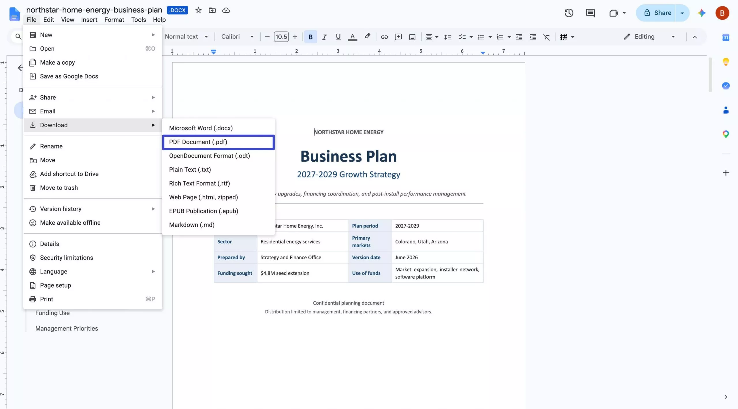This screenshot has height=409, width=738.
Task: Open the version history clock icon
Action: 569,13
